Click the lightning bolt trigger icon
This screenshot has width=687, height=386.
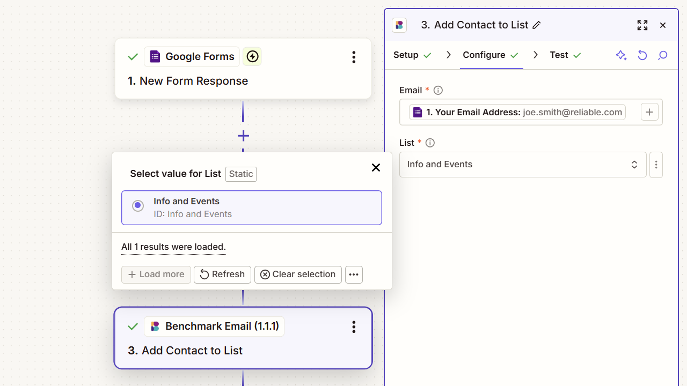[x=252, y=56]
